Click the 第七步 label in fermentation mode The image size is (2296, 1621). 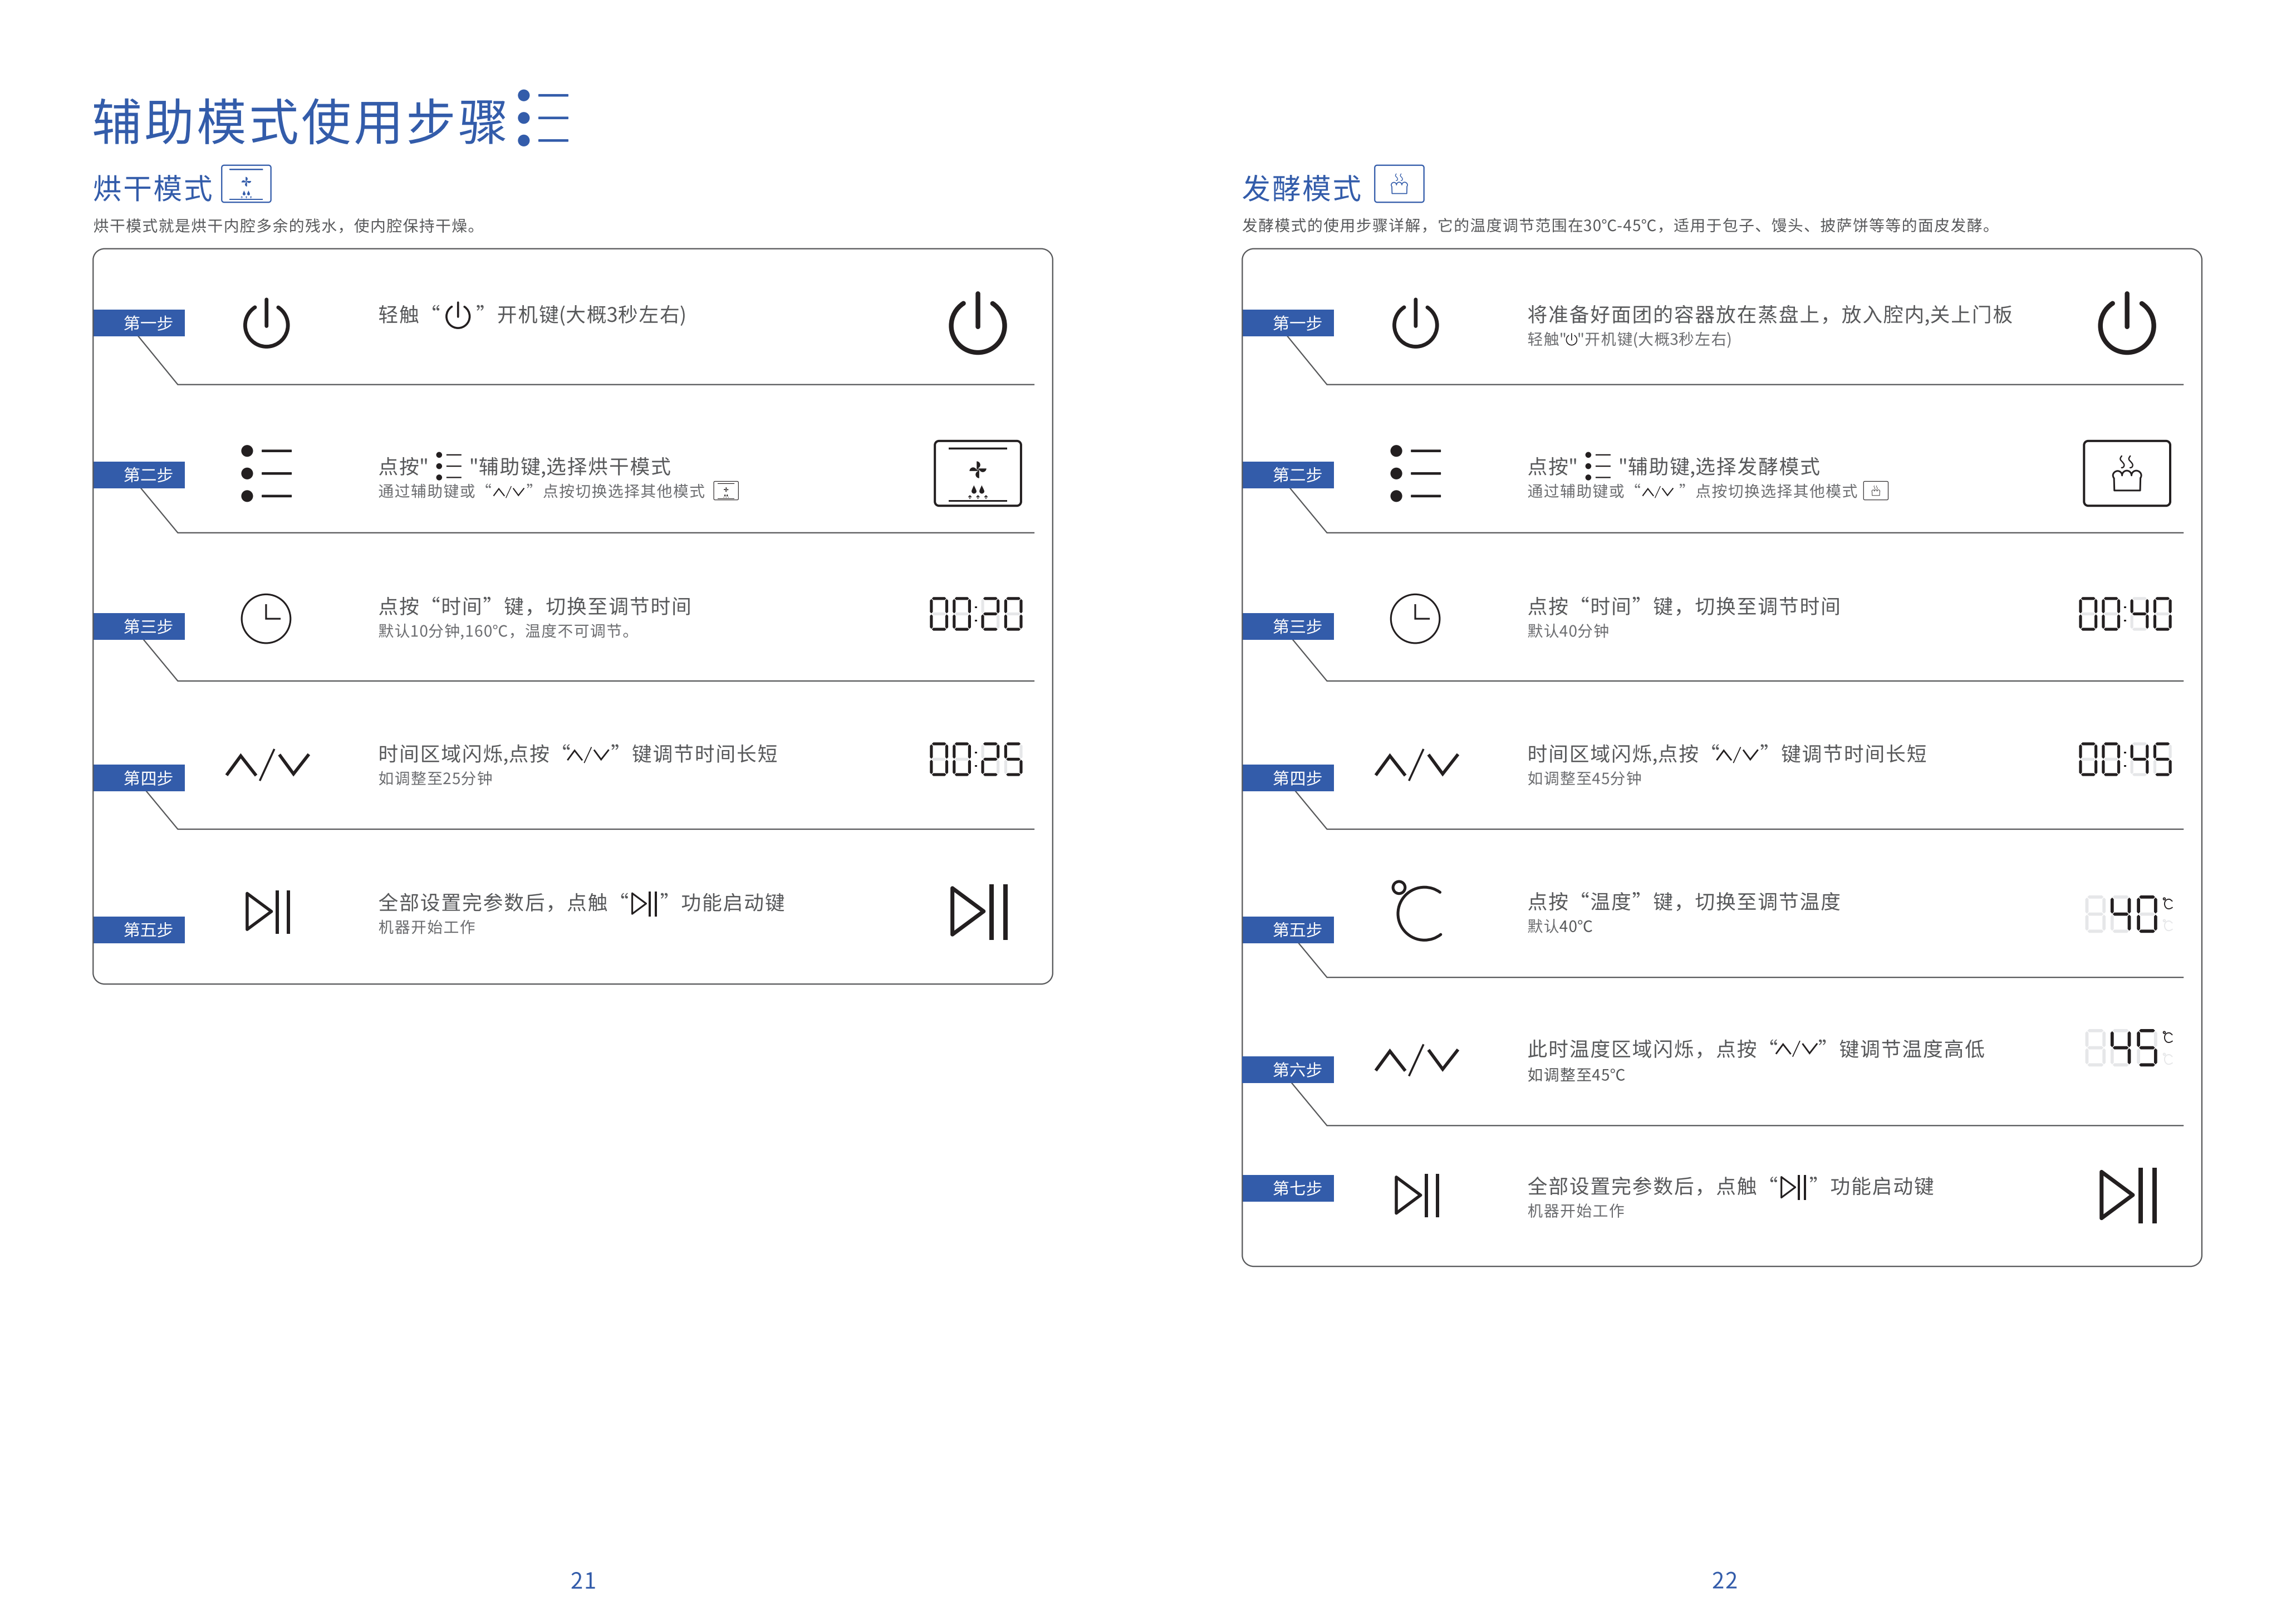tap(1296, 1188)
